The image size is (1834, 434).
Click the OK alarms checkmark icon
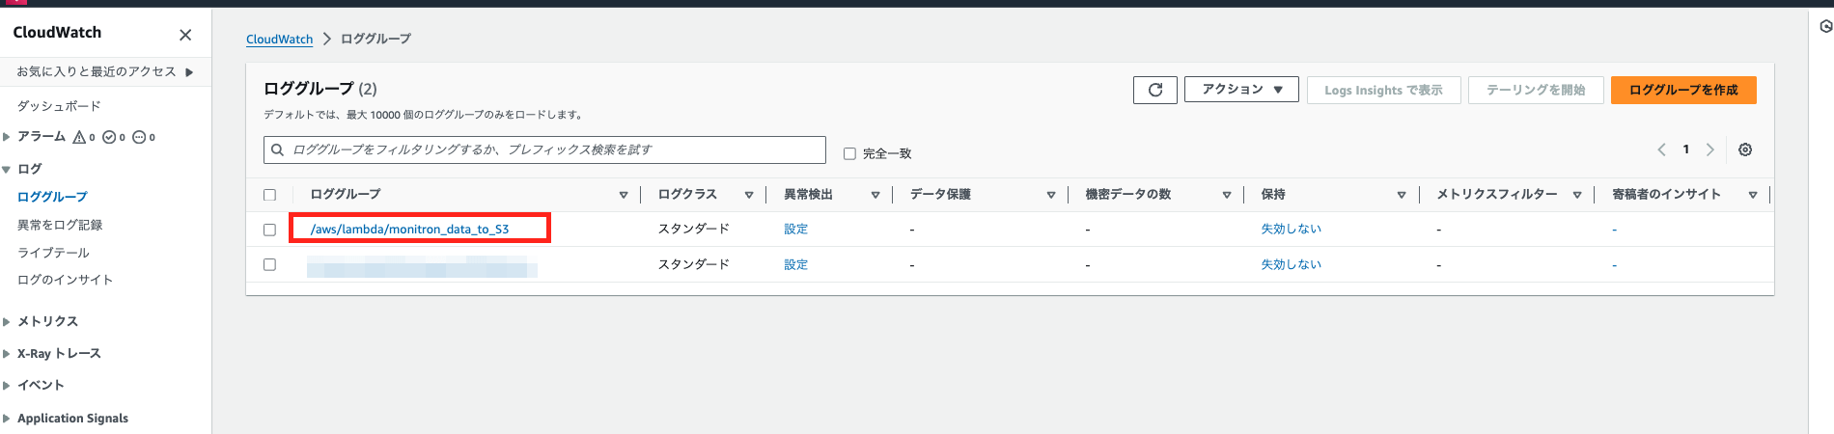tap(109, 137)
